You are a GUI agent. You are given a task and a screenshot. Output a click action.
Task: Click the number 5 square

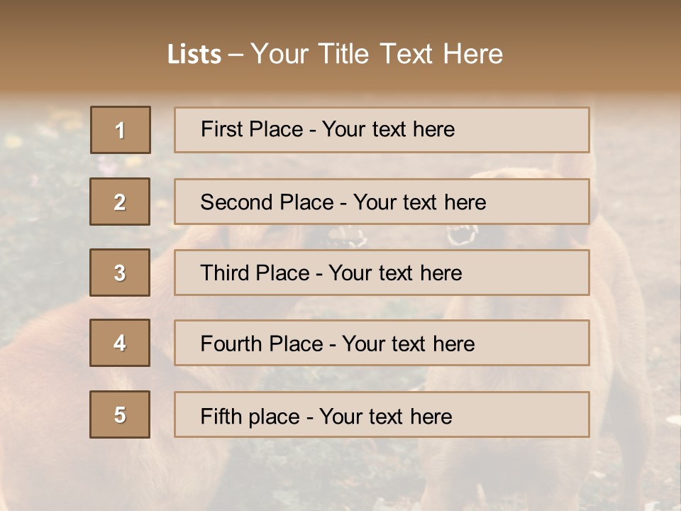pos(120,414)
